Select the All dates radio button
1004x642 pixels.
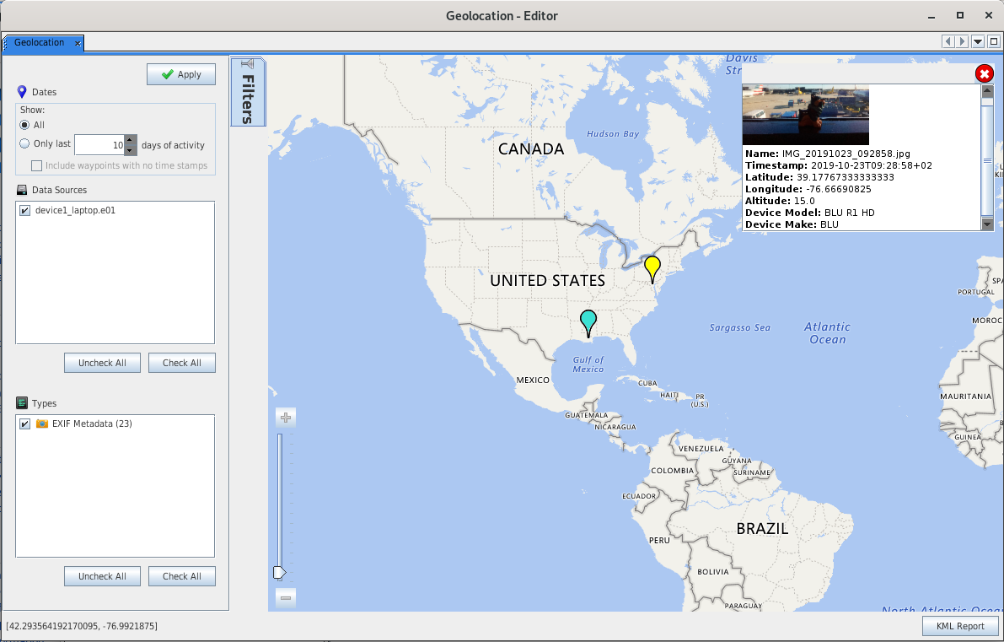(x=24, y=125)
